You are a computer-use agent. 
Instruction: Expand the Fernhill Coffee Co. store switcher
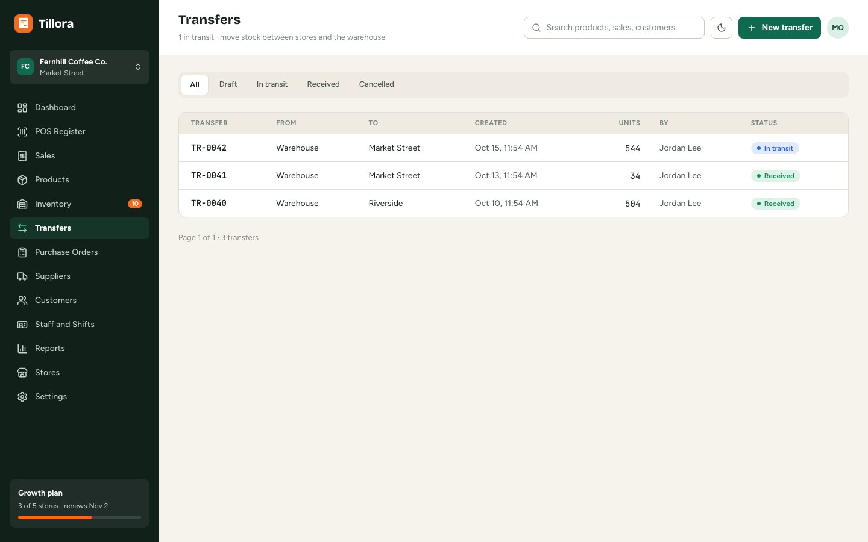tap(80, 67)
